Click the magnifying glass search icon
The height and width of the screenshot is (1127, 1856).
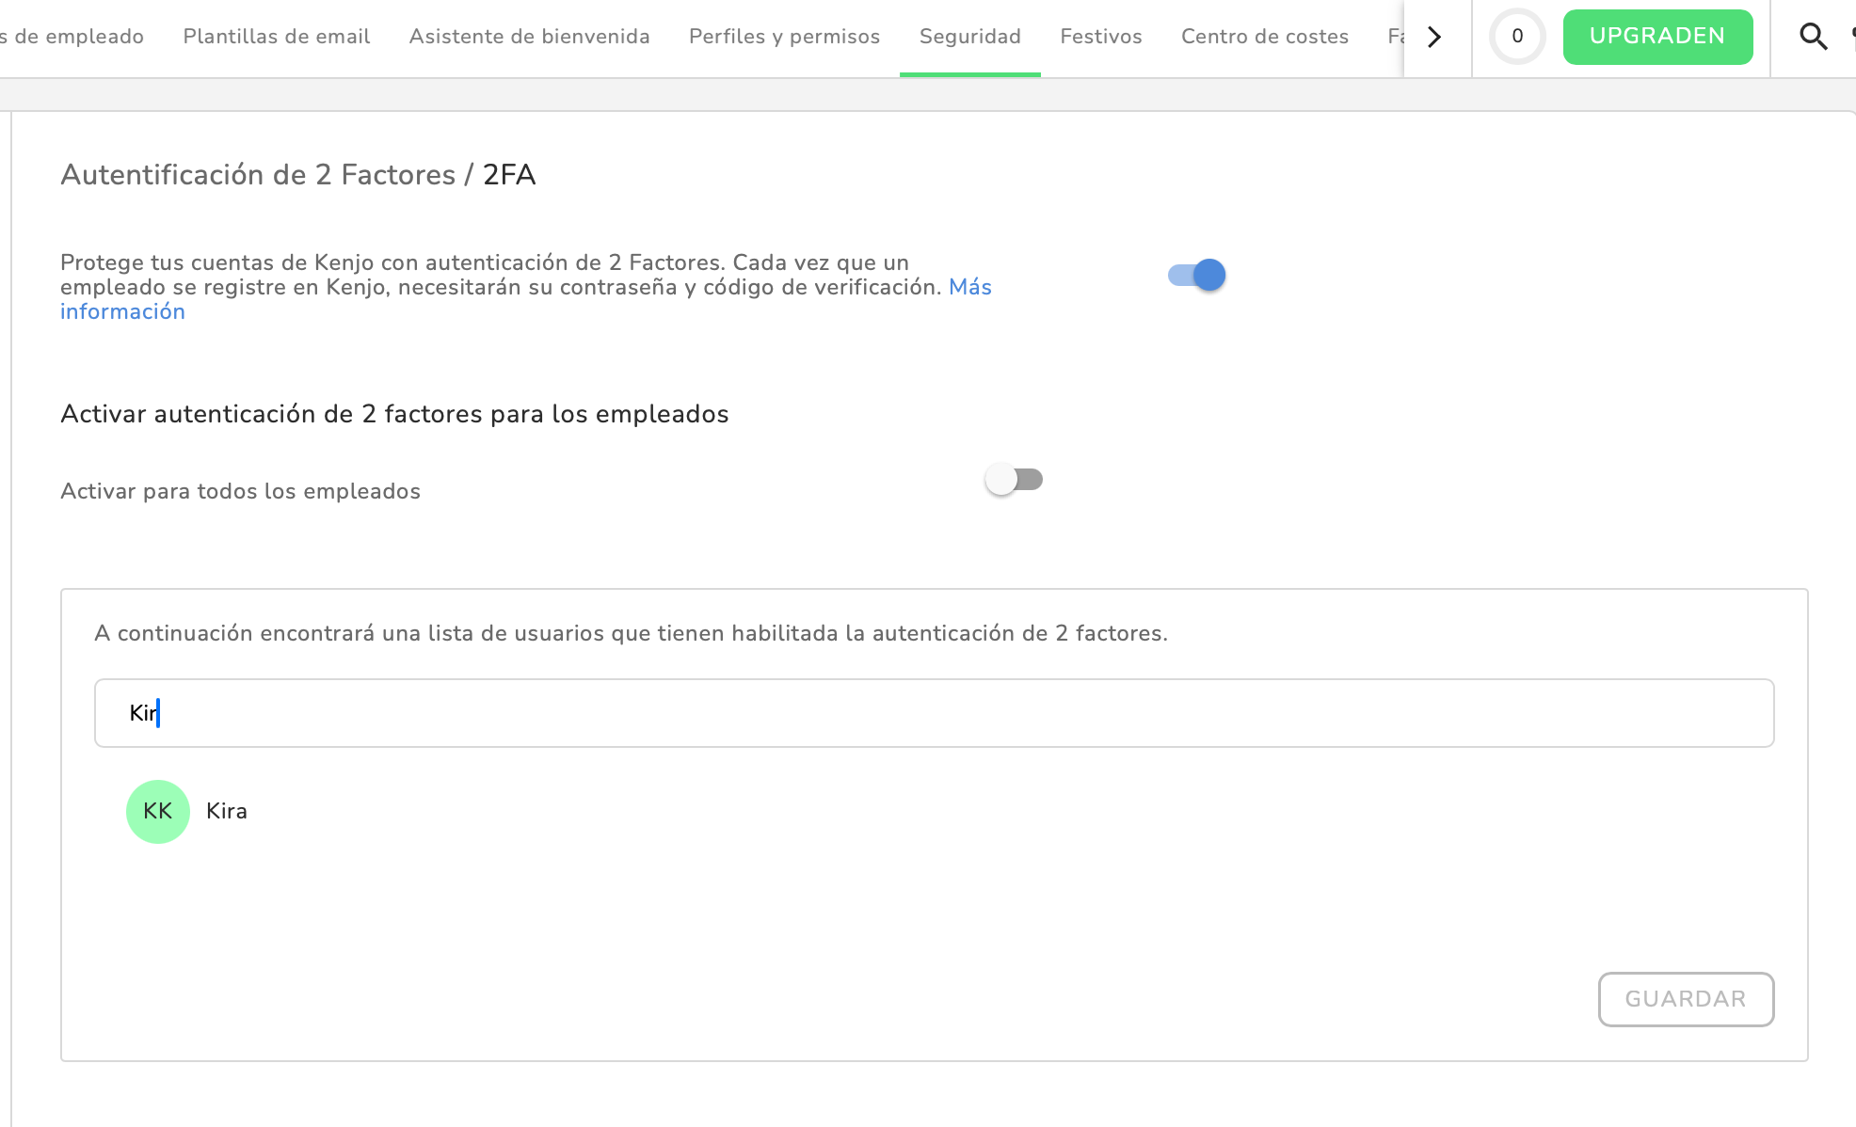point(1813,37)
